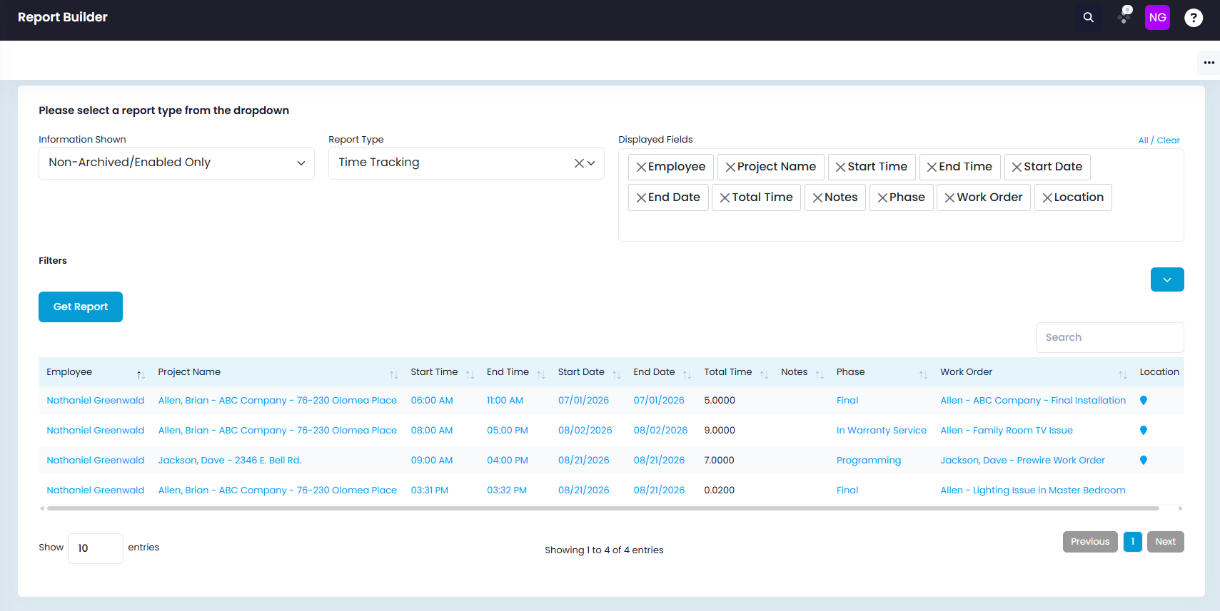1220x611 pixels.
Task: Open the NG user avatar menu
Action: click(1157, 17)
